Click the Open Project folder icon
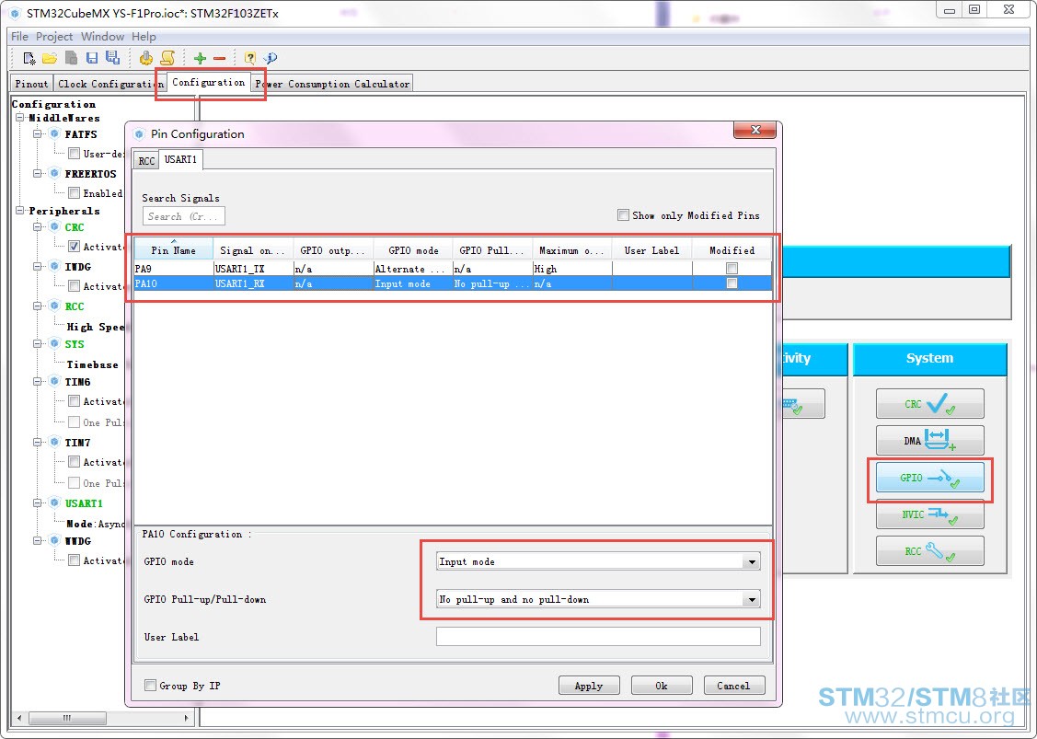The width and height of the screenshot is (1037, 739). point(50,58)
